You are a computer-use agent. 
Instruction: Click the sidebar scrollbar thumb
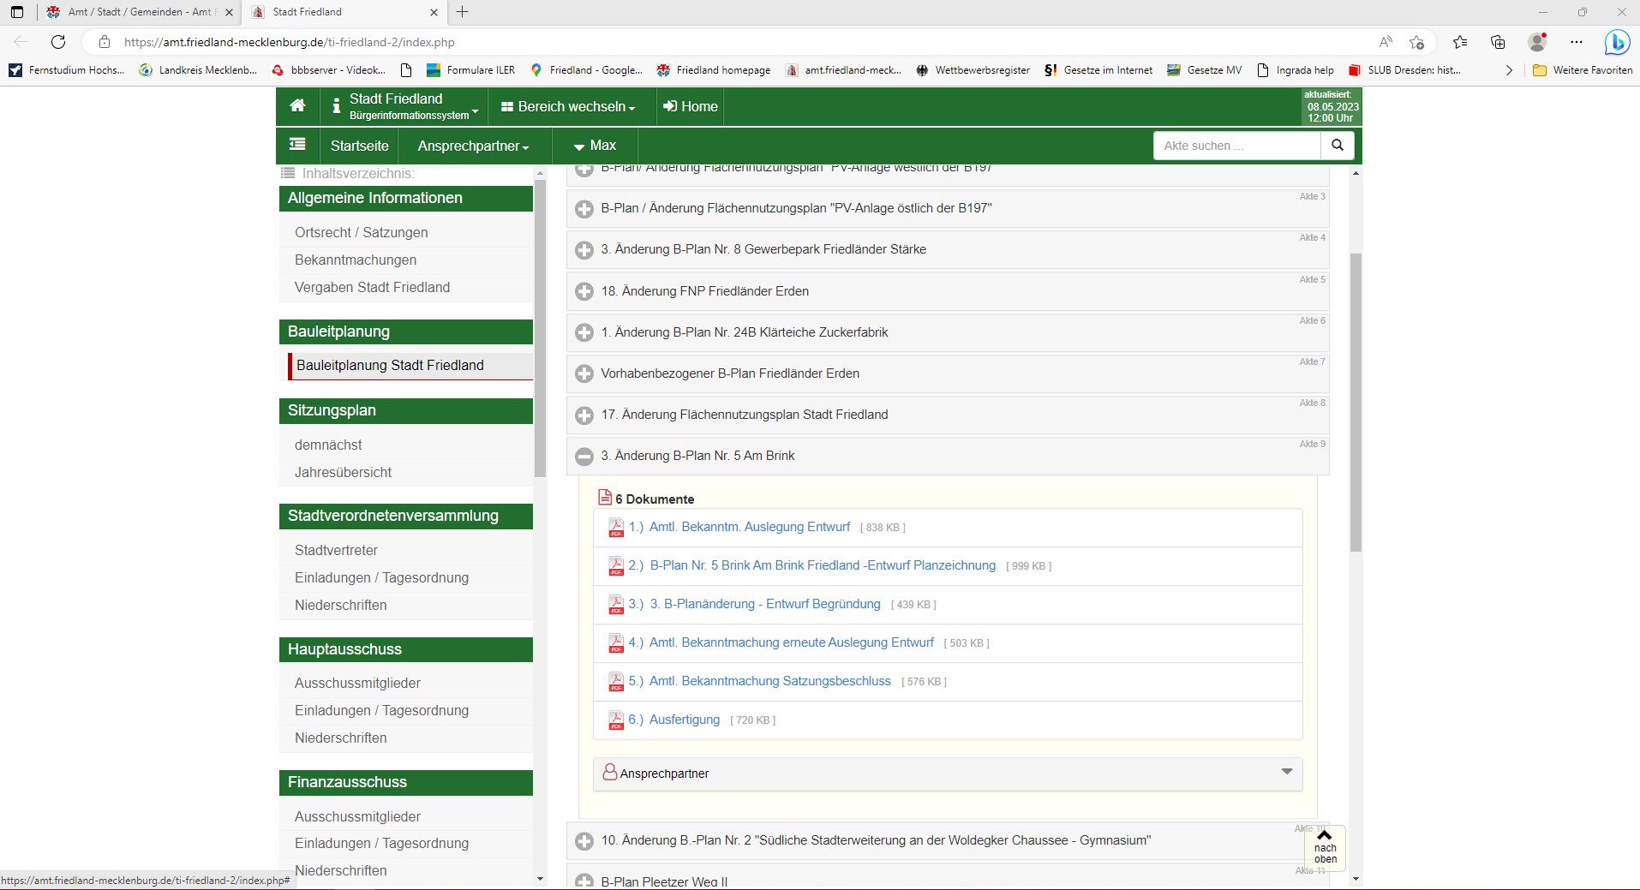[x=540, y=330]
